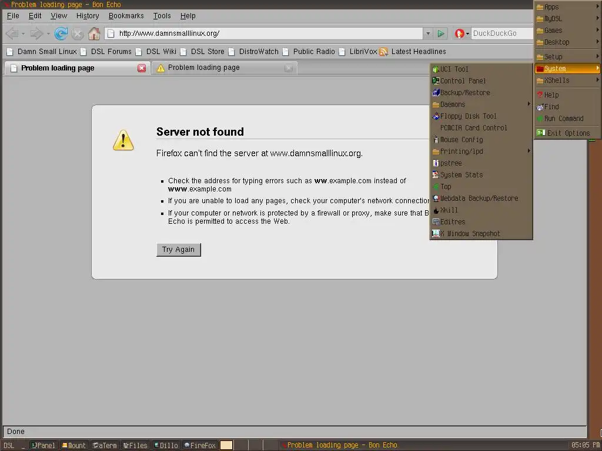Click the page icon in the address bar
Screen dimensions: 602x451
(111, 33)
